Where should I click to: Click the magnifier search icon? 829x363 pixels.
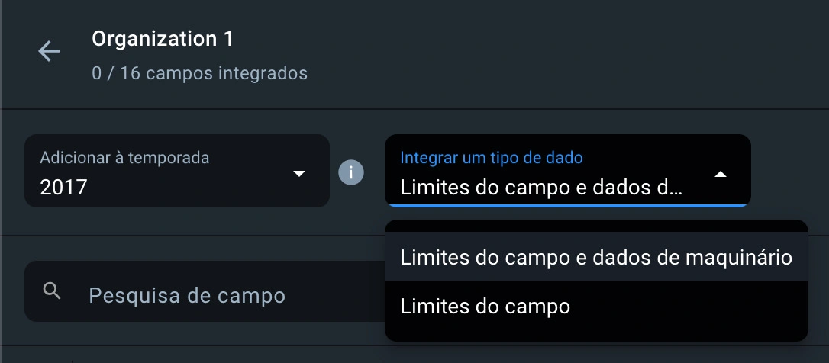pos(53,291)
